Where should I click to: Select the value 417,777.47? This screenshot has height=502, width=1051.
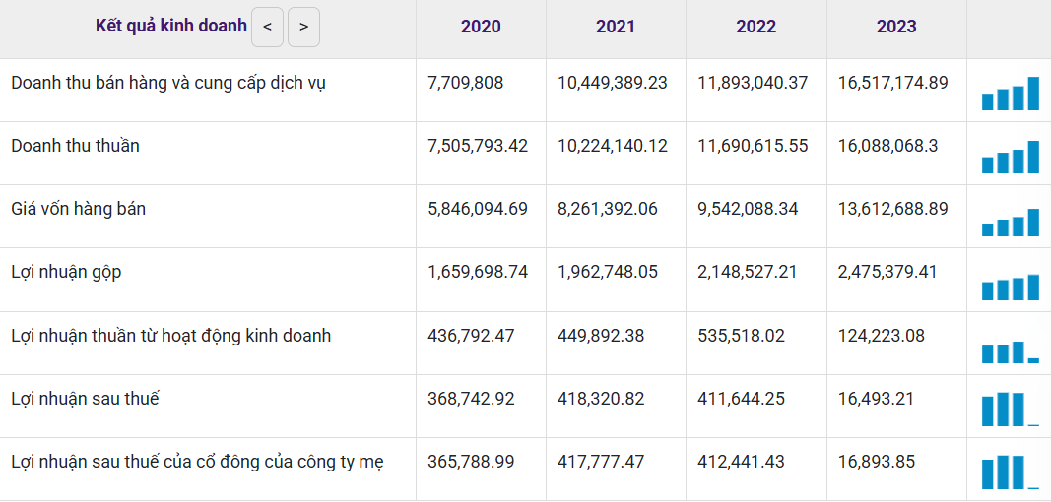tap(601, 461)
